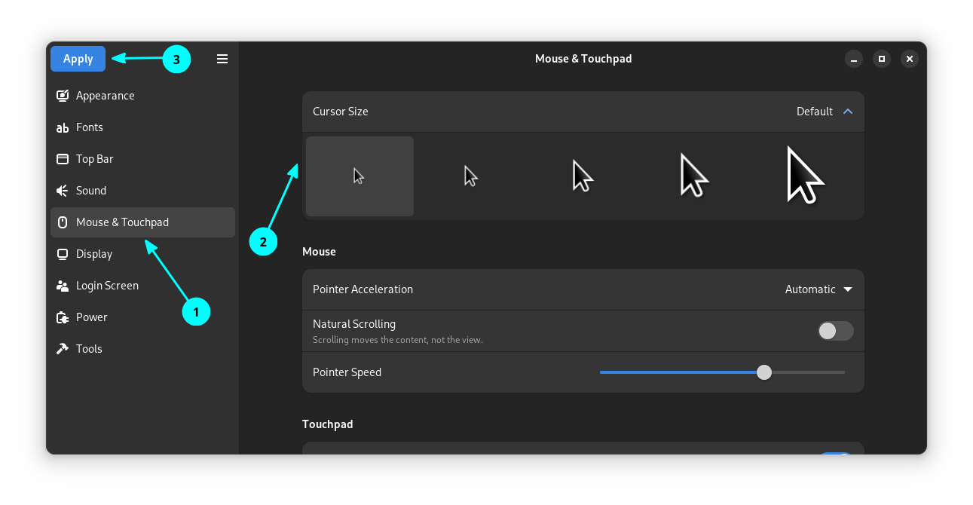
Task: Open the Pointer Acceleration dropdown
Action: pos(818,289)
